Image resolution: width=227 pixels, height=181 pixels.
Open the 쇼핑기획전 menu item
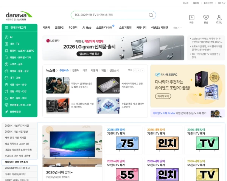pyautogui.click(x=125, y=28)
